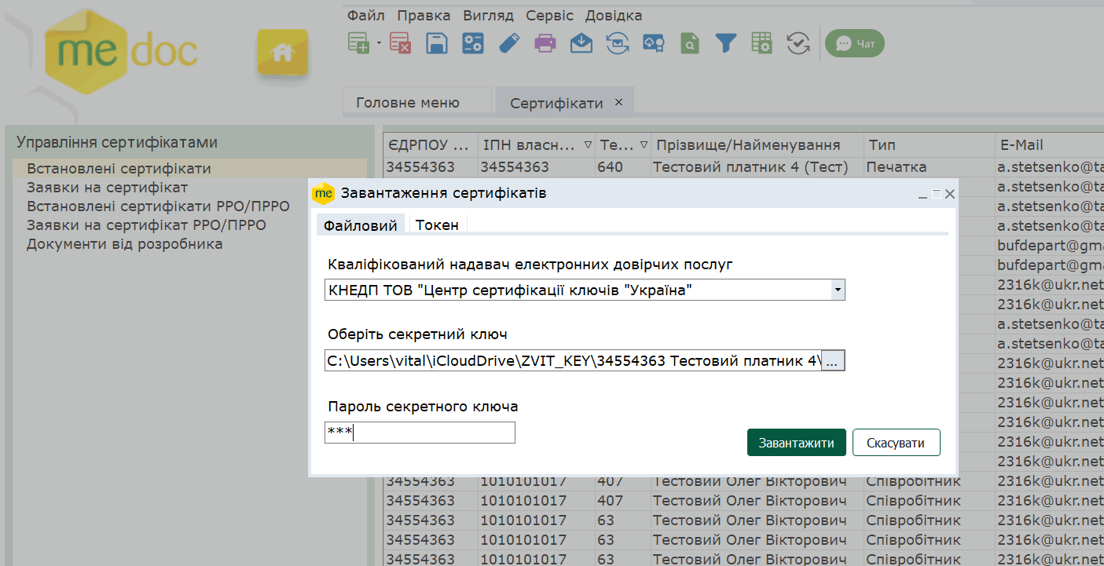Open filter dropdown on ІПН власника column
This screenshot has height=566, width=1104.
click(x=589, y=145)
